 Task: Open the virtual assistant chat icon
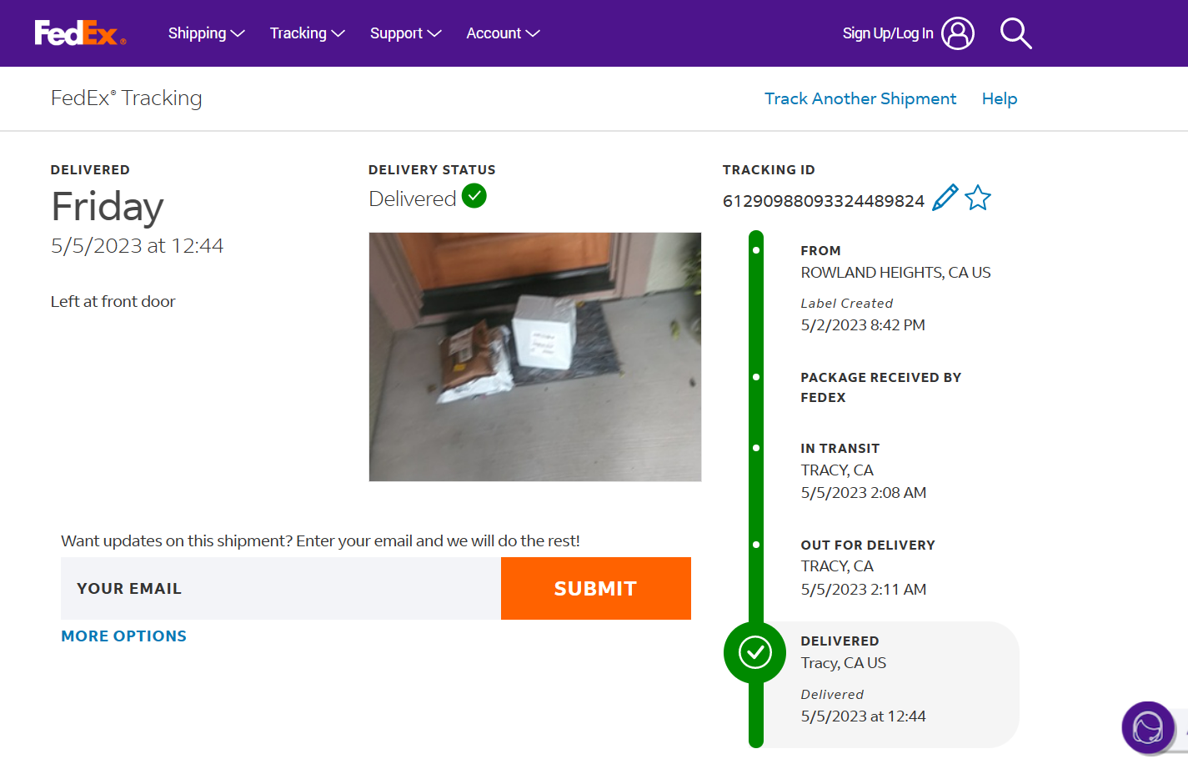(x=1147, y=727)
